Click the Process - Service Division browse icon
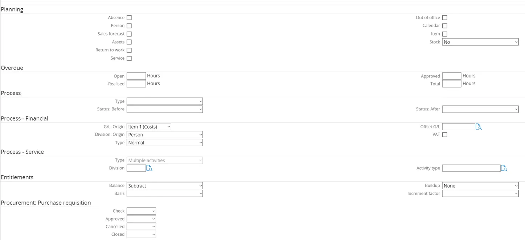Screen dimensions: 525x240 point(149,168)
